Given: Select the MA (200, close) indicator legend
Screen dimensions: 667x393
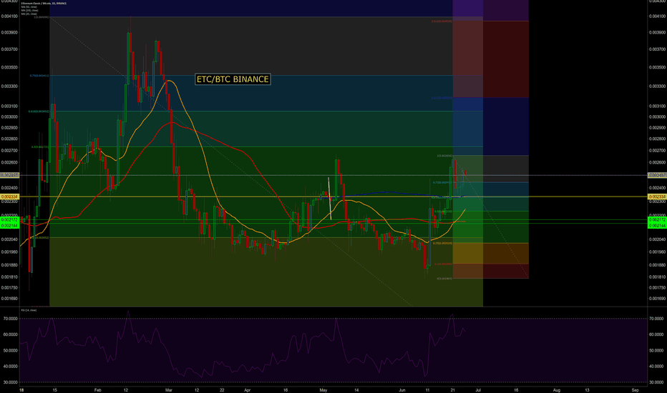Looking at the screenshot, I should click(29, 10).
